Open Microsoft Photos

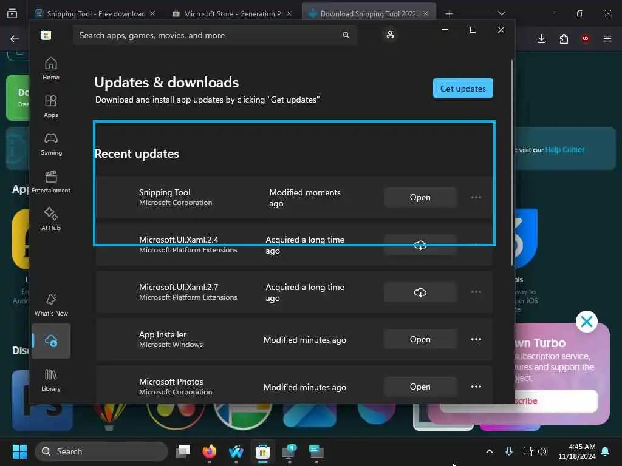[x=420, y=387]
